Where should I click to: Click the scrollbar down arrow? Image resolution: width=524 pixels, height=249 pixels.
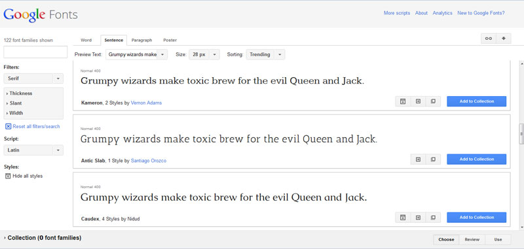pos(521,227)
